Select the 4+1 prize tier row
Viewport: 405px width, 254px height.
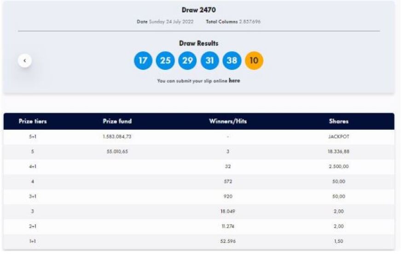33,167
